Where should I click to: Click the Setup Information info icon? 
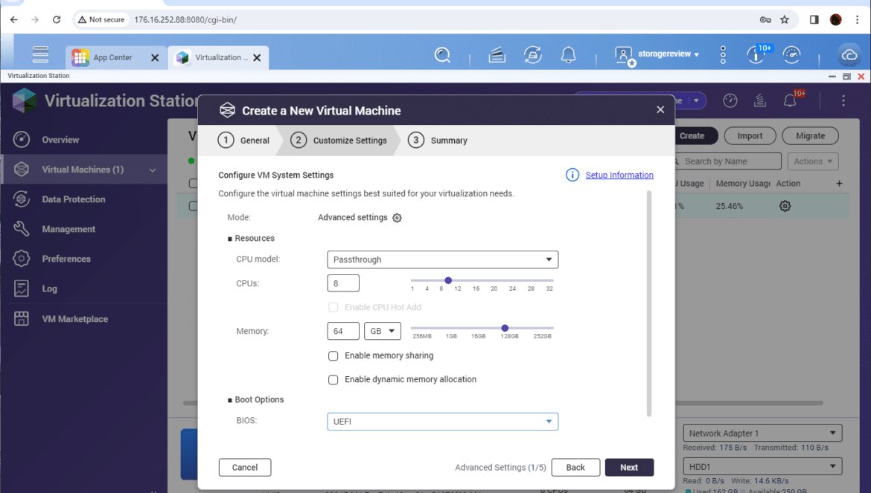(572, 175)
